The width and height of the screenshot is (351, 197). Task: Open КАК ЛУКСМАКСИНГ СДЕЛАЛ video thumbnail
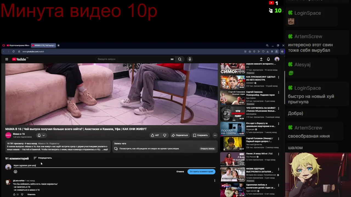pos(233,82)
